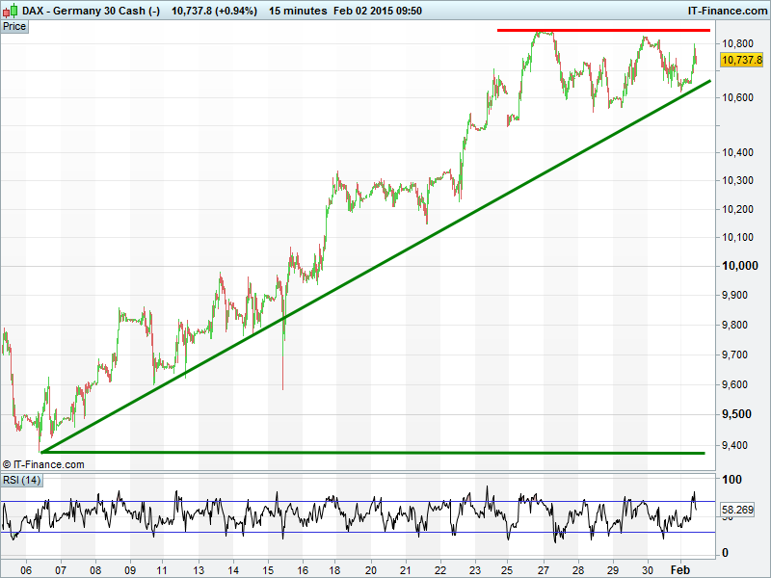Open the RSI (14) indicator label
The height and width of the screenshot is (578, 771).
tap(21, 480)
